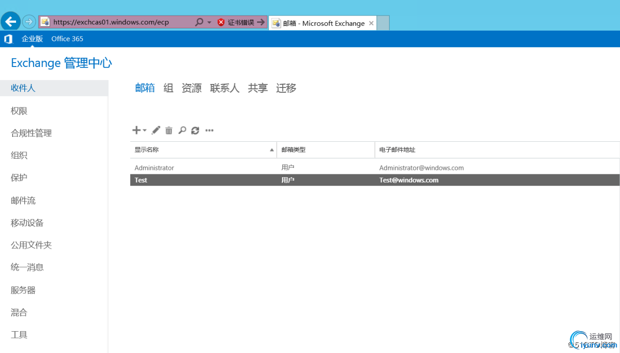Click 用户 type in the Administrator row
This screenshot has height=353, width=620.
[288, 168]
